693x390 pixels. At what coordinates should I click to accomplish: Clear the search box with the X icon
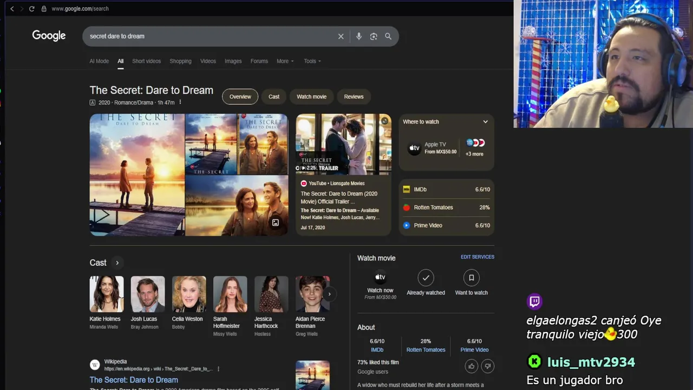341,36
